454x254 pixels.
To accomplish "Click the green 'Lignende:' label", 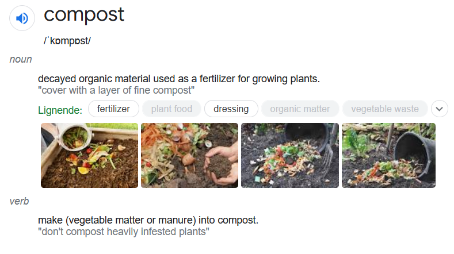I will [60, 109].
